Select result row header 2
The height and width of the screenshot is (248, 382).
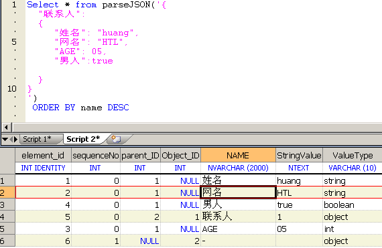click(7, 193)
